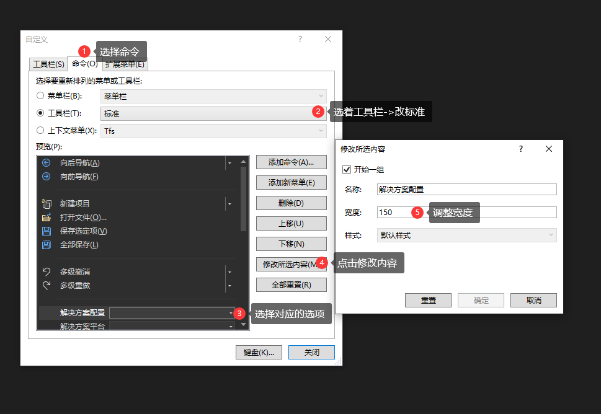Toggle the 开始一组 checkbox
The width and height of the screenshot is (601, 414).
coord(347,169)
